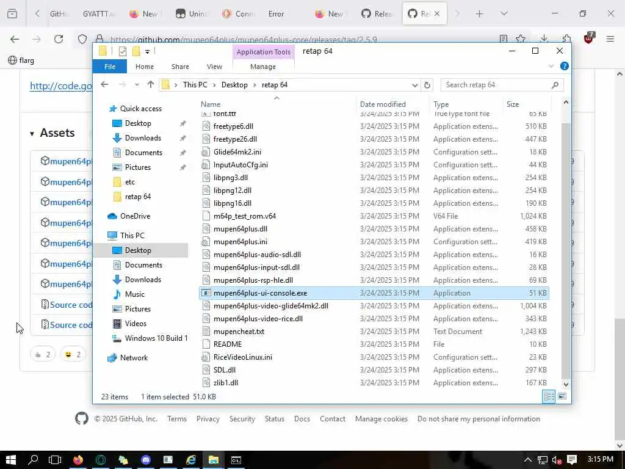Expand the ribbon with the chevron
625x469 pixels.
coord(551,66)
